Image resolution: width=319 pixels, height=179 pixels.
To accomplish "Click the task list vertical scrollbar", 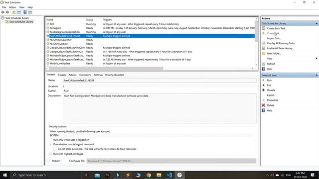I will [x=256, y=31].
